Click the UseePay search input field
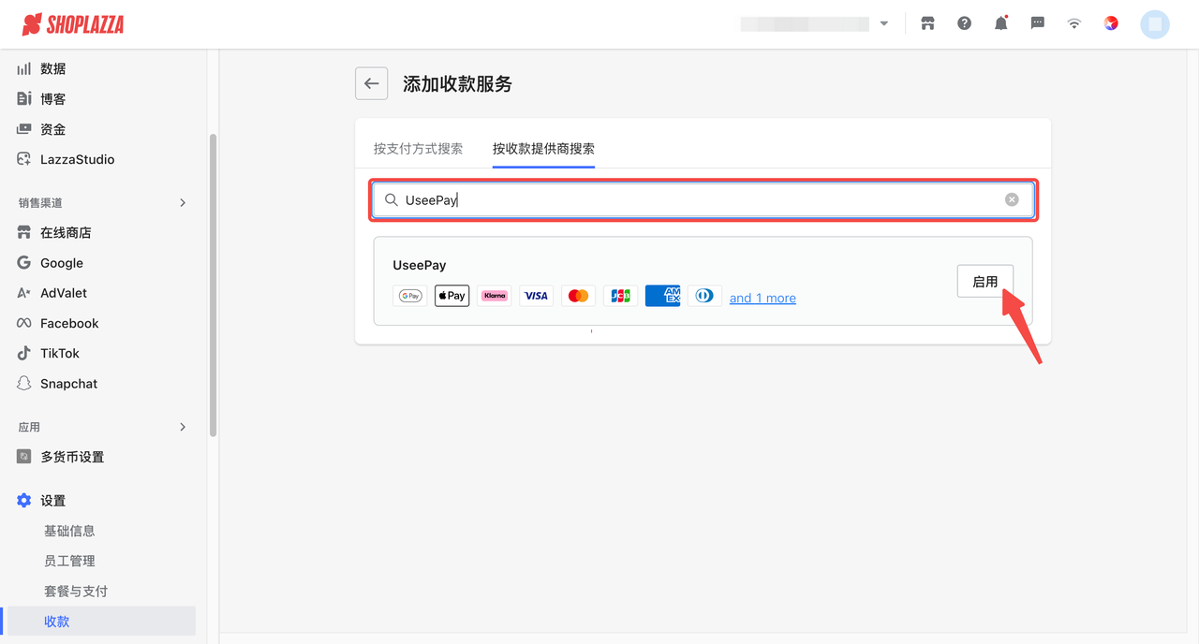Image resolution: width=1199 pixels, height=644 pixels. [x=703, y=199]
